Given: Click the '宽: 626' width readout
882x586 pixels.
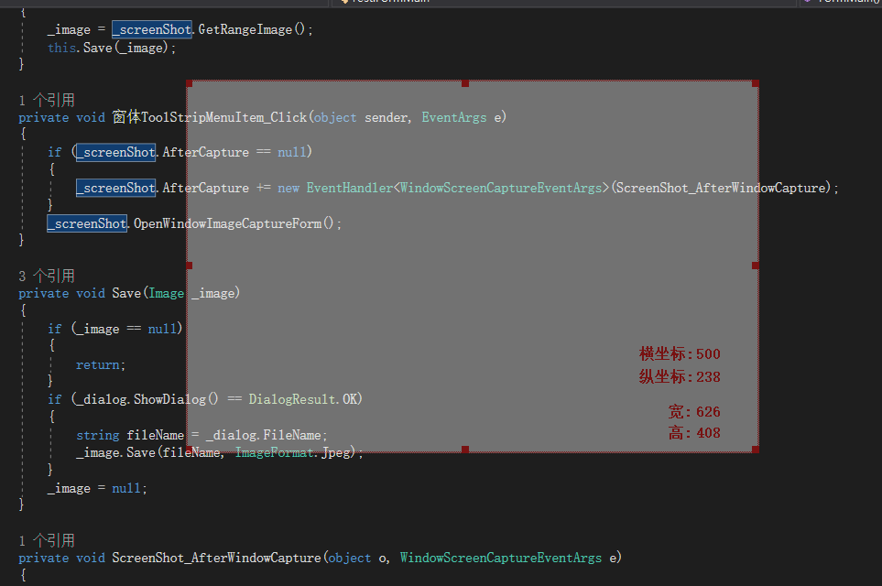Looking at the screenshot, I should (694, 412).
